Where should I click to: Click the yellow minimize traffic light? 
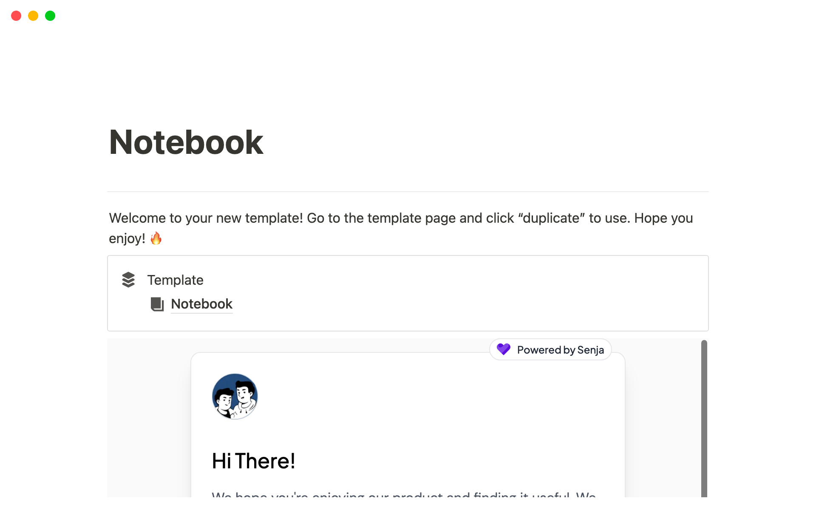pos(33,16)
